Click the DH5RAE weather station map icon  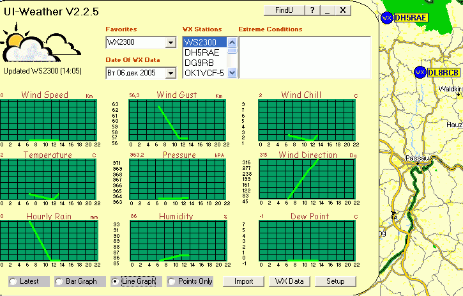coord(386,18)
